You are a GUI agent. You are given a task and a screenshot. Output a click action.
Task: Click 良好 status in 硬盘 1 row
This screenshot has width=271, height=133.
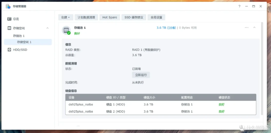pos(222,104)
